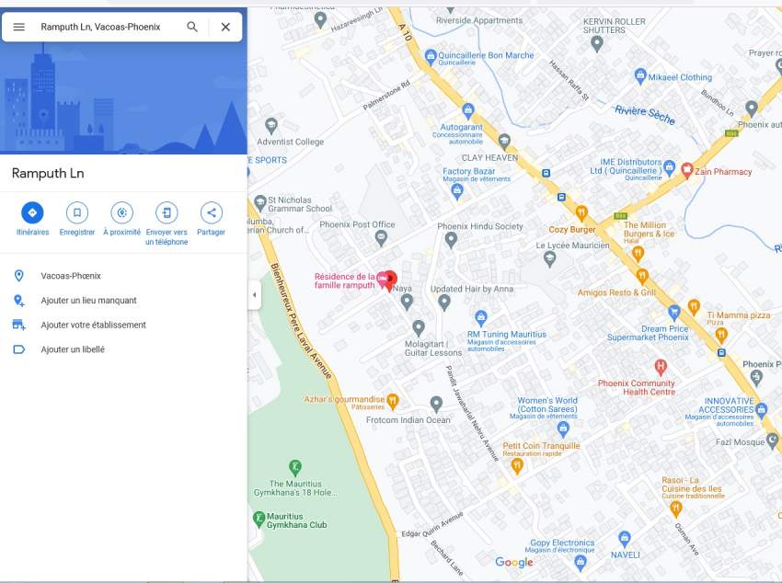Share location via Partager icon
This screenshot has width=782, height=583.
[211, 212]
